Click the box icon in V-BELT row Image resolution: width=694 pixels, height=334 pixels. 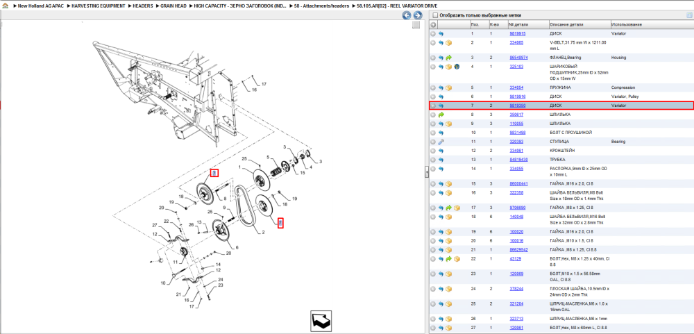(x=448, y=43)
